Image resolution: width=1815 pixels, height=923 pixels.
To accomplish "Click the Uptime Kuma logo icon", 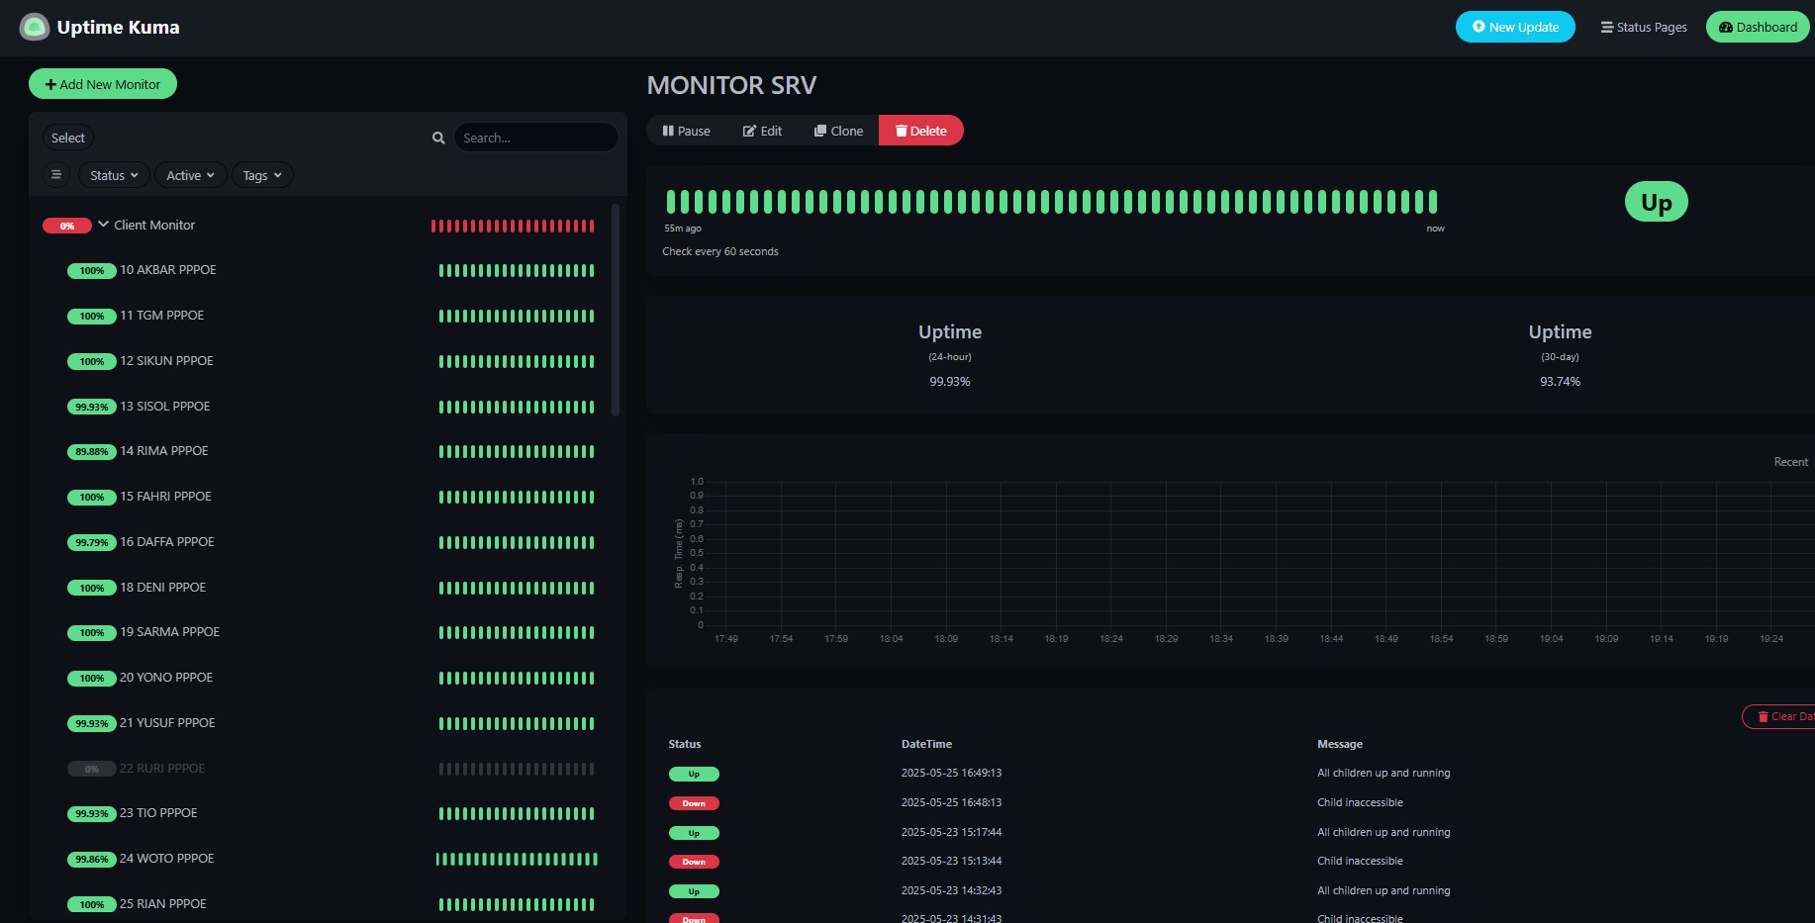I will pyautogui.click(x=35, y=27).
